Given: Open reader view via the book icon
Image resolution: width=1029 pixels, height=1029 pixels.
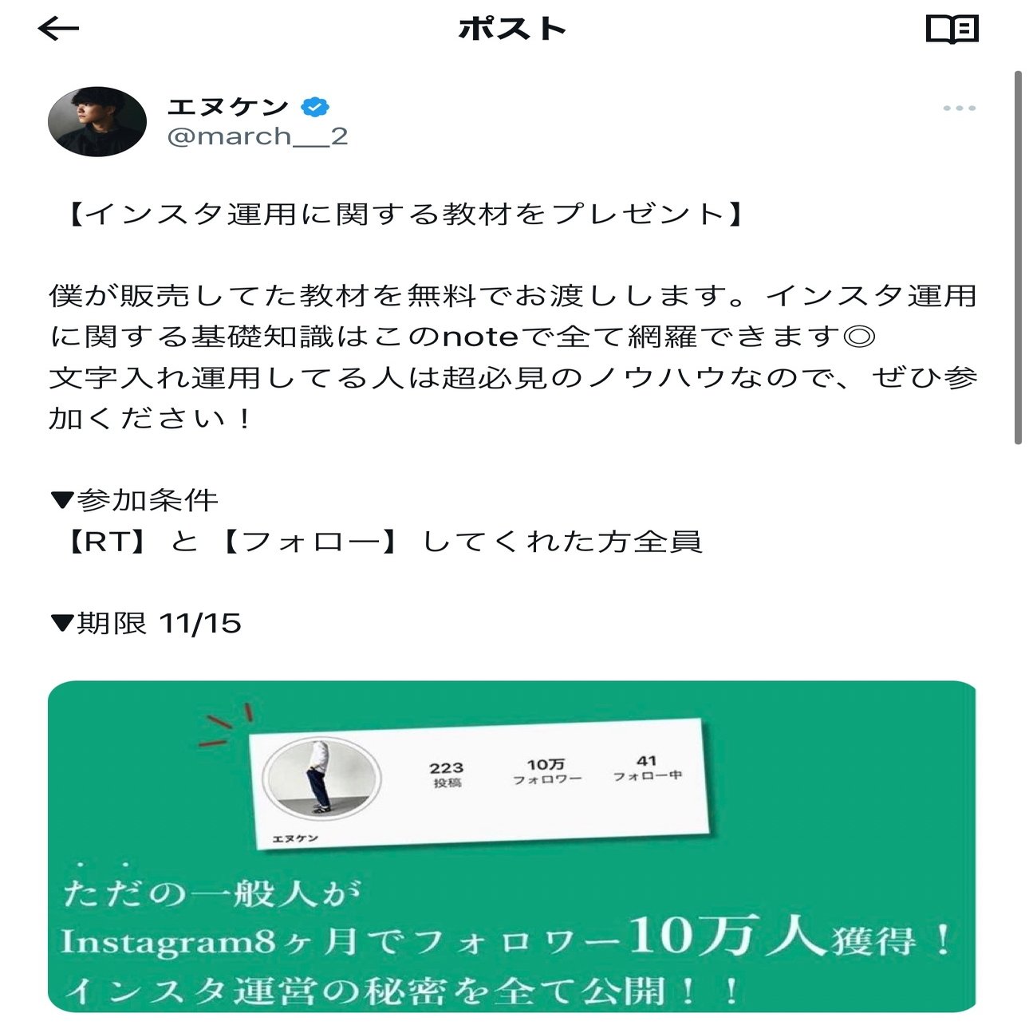Looking at the screenshot, I should [x=952, y=30].
